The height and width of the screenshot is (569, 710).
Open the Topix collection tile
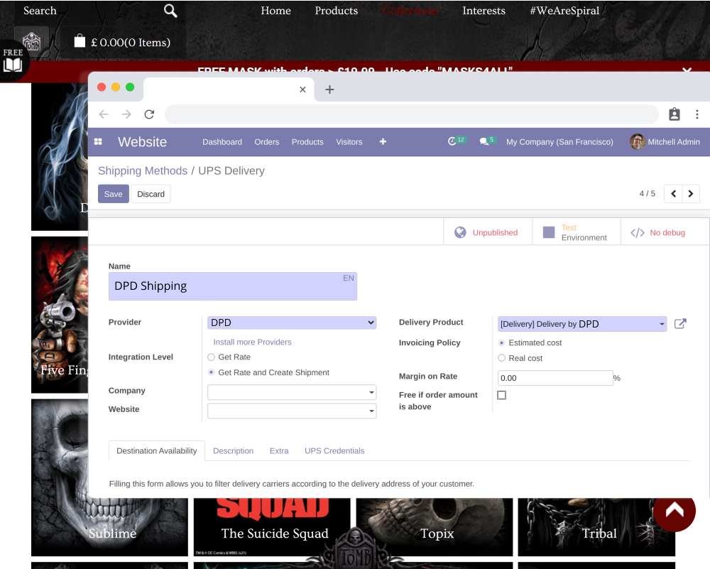click(x=435, y=527)
